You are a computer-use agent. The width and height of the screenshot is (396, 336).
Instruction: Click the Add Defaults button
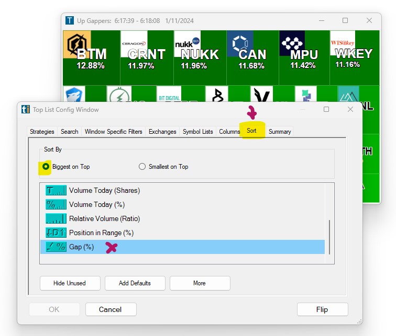(135, 283)
